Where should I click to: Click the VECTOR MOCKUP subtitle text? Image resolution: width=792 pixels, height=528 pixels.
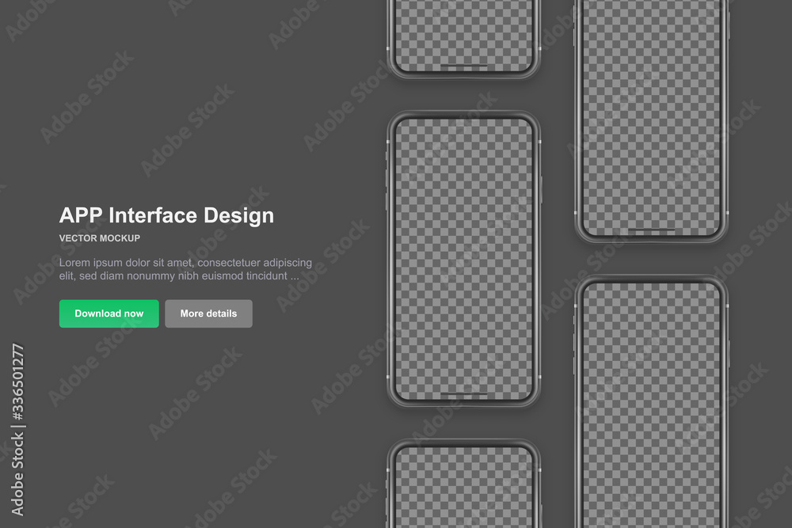[100, 238]
